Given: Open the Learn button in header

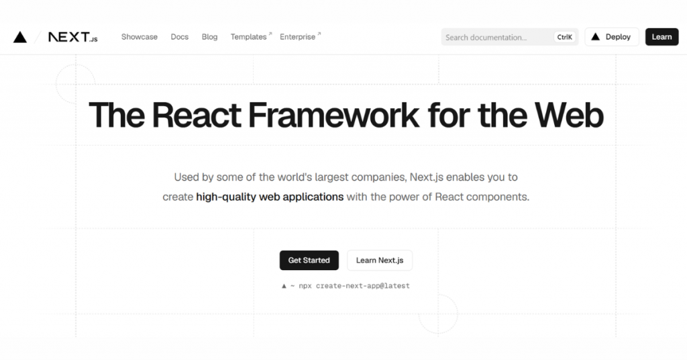Looking at the screenshot, I should coord(662,37).
